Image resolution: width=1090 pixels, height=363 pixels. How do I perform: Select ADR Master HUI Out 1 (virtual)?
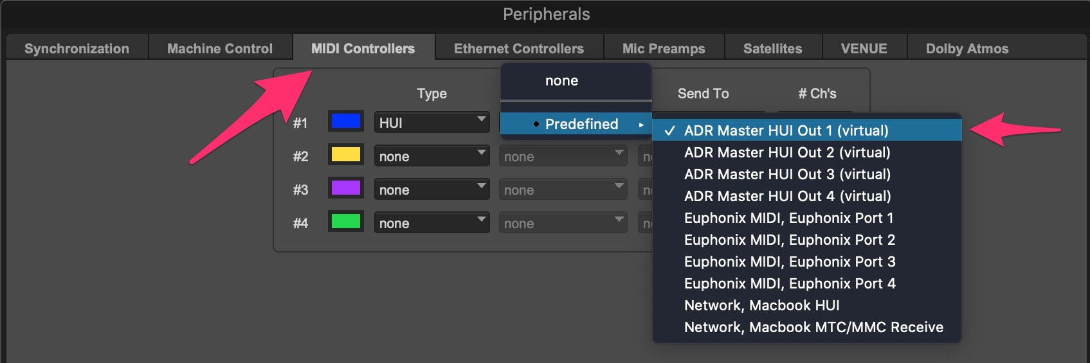(807, 130)
